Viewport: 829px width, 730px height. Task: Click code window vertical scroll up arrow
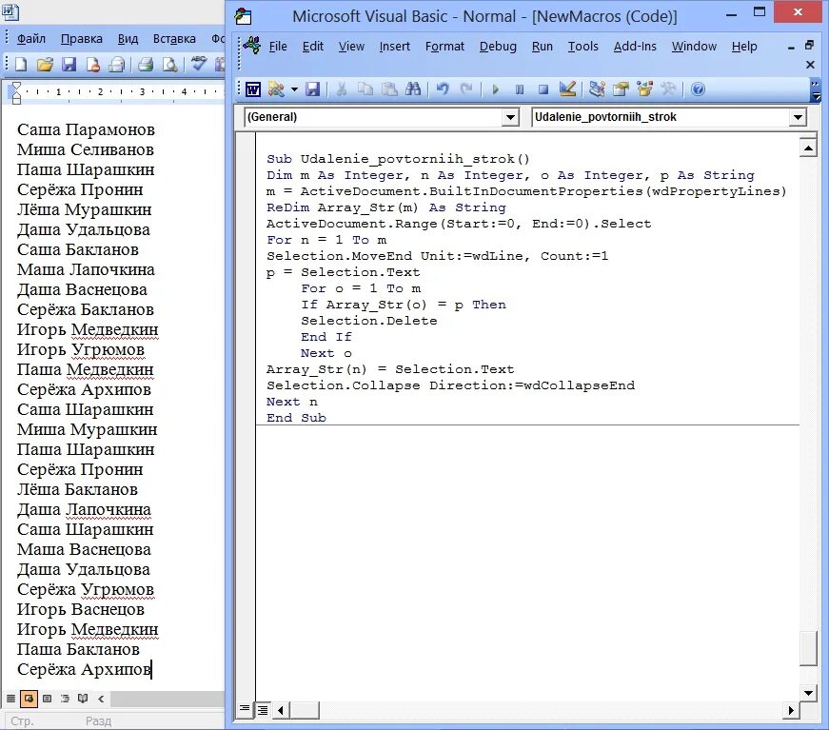808,148
